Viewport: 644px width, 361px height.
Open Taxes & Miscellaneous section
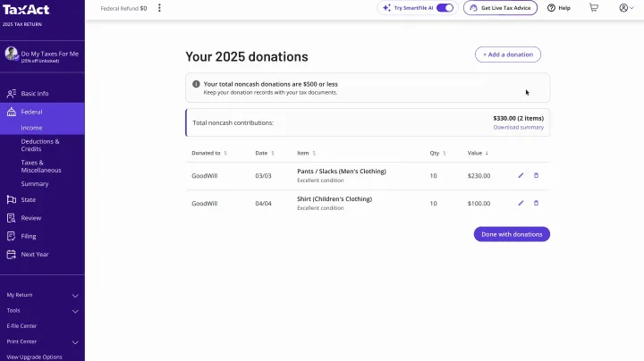point(41,166)
